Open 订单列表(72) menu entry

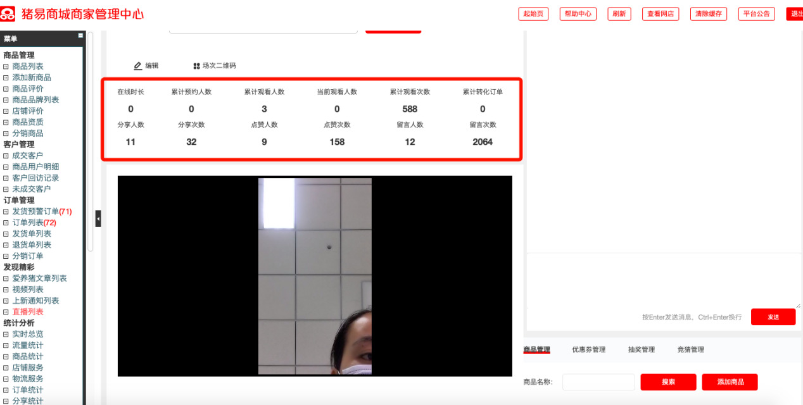34,223
